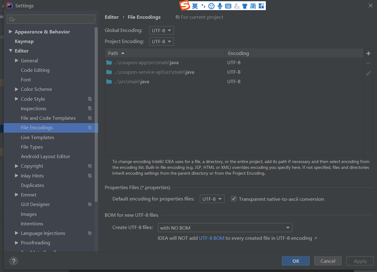Expand the Copyright node
Viewport: 377px width, 272px height.
17,166
